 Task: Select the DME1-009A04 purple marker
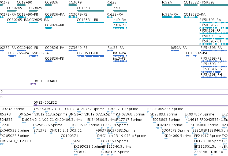(33, 84)
